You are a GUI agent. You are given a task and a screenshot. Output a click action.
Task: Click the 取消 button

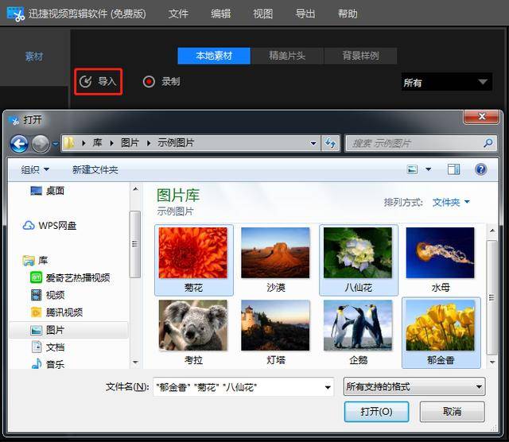[452, 412]
